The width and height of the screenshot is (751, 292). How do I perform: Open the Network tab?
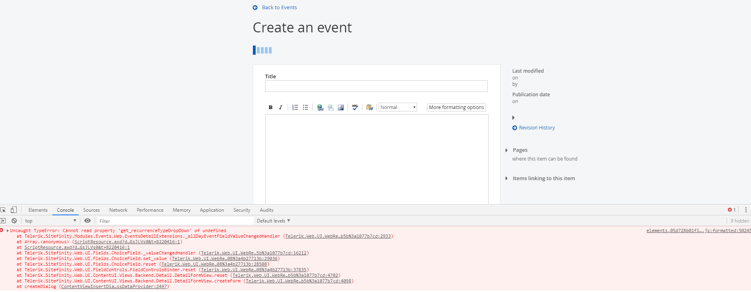[x=118, y=210]
